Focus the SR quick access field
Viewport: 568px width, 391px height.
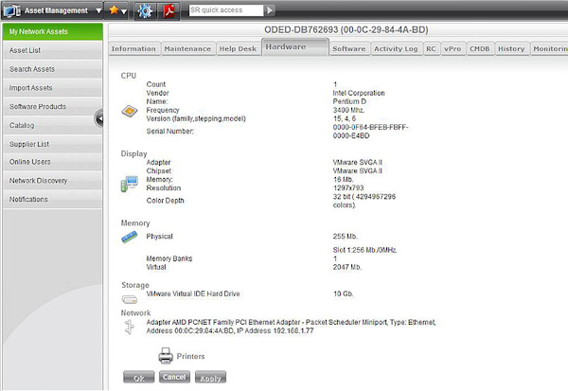click(226, 10)
